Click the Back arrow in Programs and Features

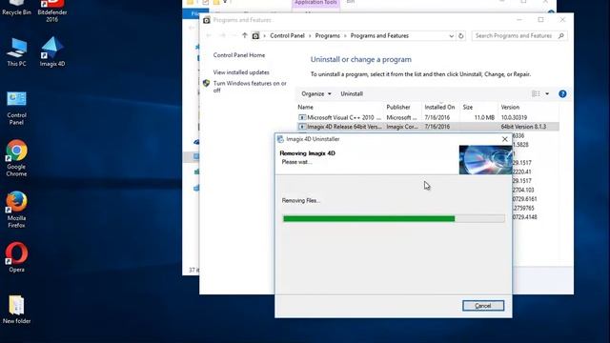pyautogui.click(x=209, y=36)
